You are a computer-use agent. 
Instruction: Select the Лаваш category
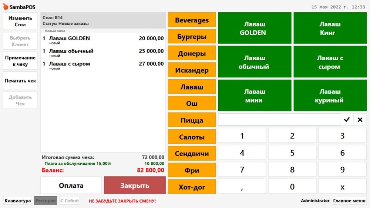192,87
